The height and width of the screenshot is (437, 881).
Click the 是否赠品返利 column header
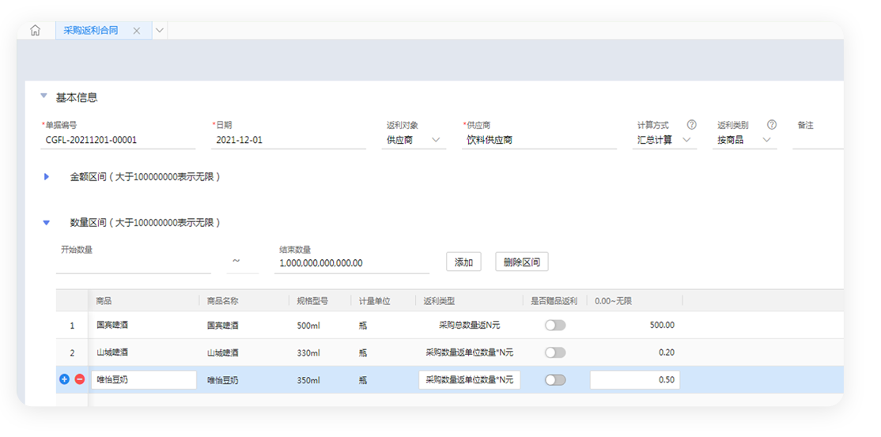(554, 301)
